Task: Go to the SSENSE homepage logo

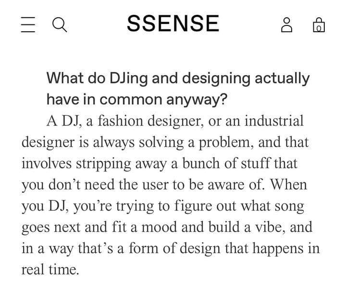Action: 173,23
